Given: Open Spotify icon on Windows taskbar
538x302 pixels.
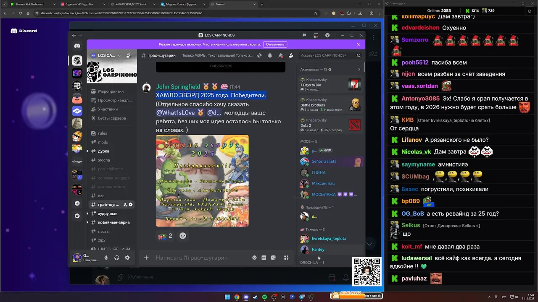Looking at the screenshot, I should [x=265, y=297].
